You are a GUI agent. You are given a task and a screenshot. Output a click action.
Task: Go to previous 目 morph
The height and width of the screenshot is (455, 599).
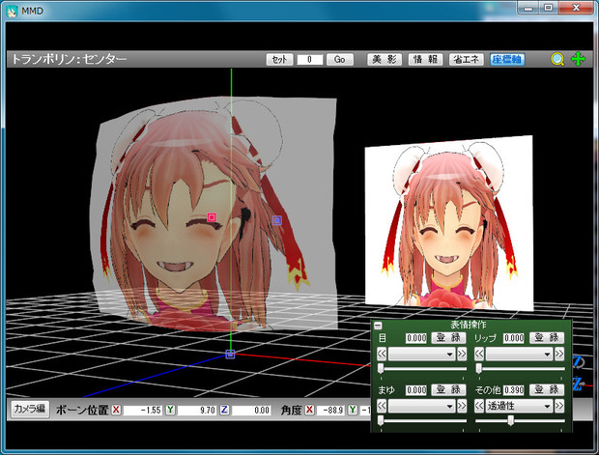(x=382, y=355)
